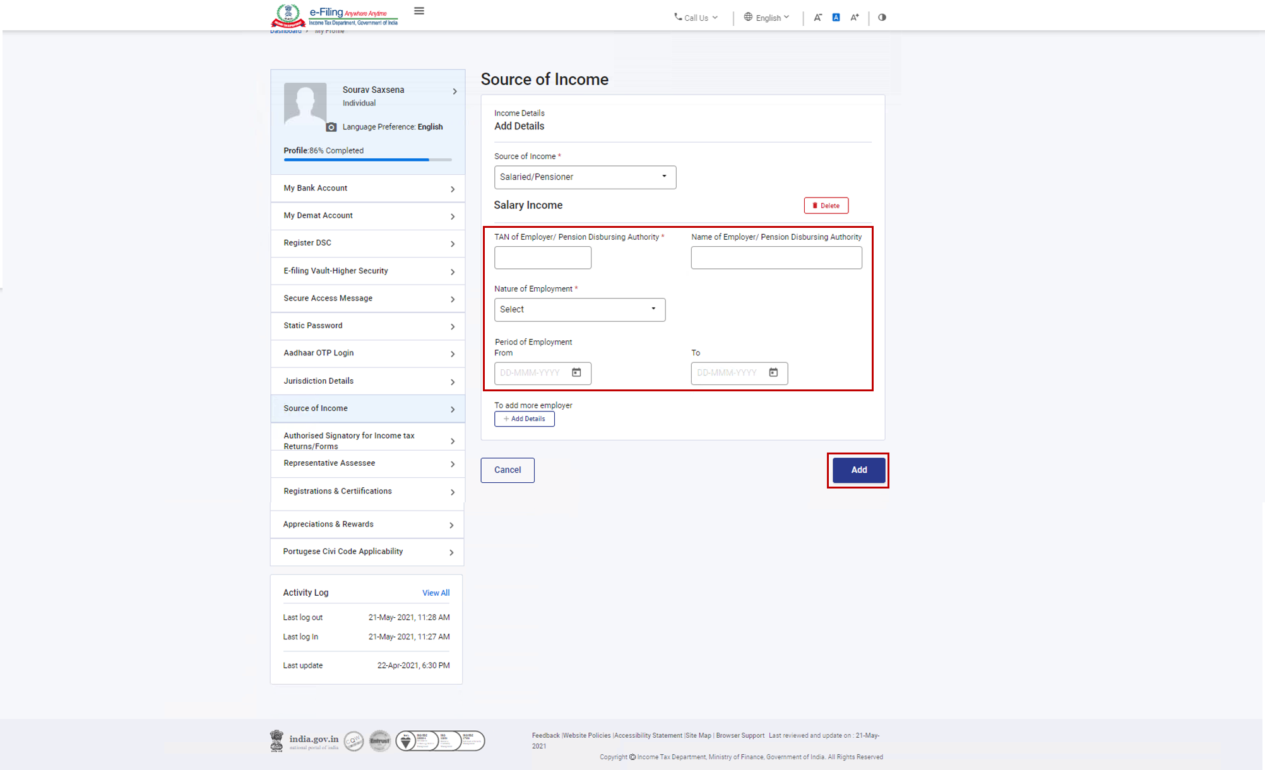Click the increase font size A+ icon
1265x770 pixels.
[853, 17]
